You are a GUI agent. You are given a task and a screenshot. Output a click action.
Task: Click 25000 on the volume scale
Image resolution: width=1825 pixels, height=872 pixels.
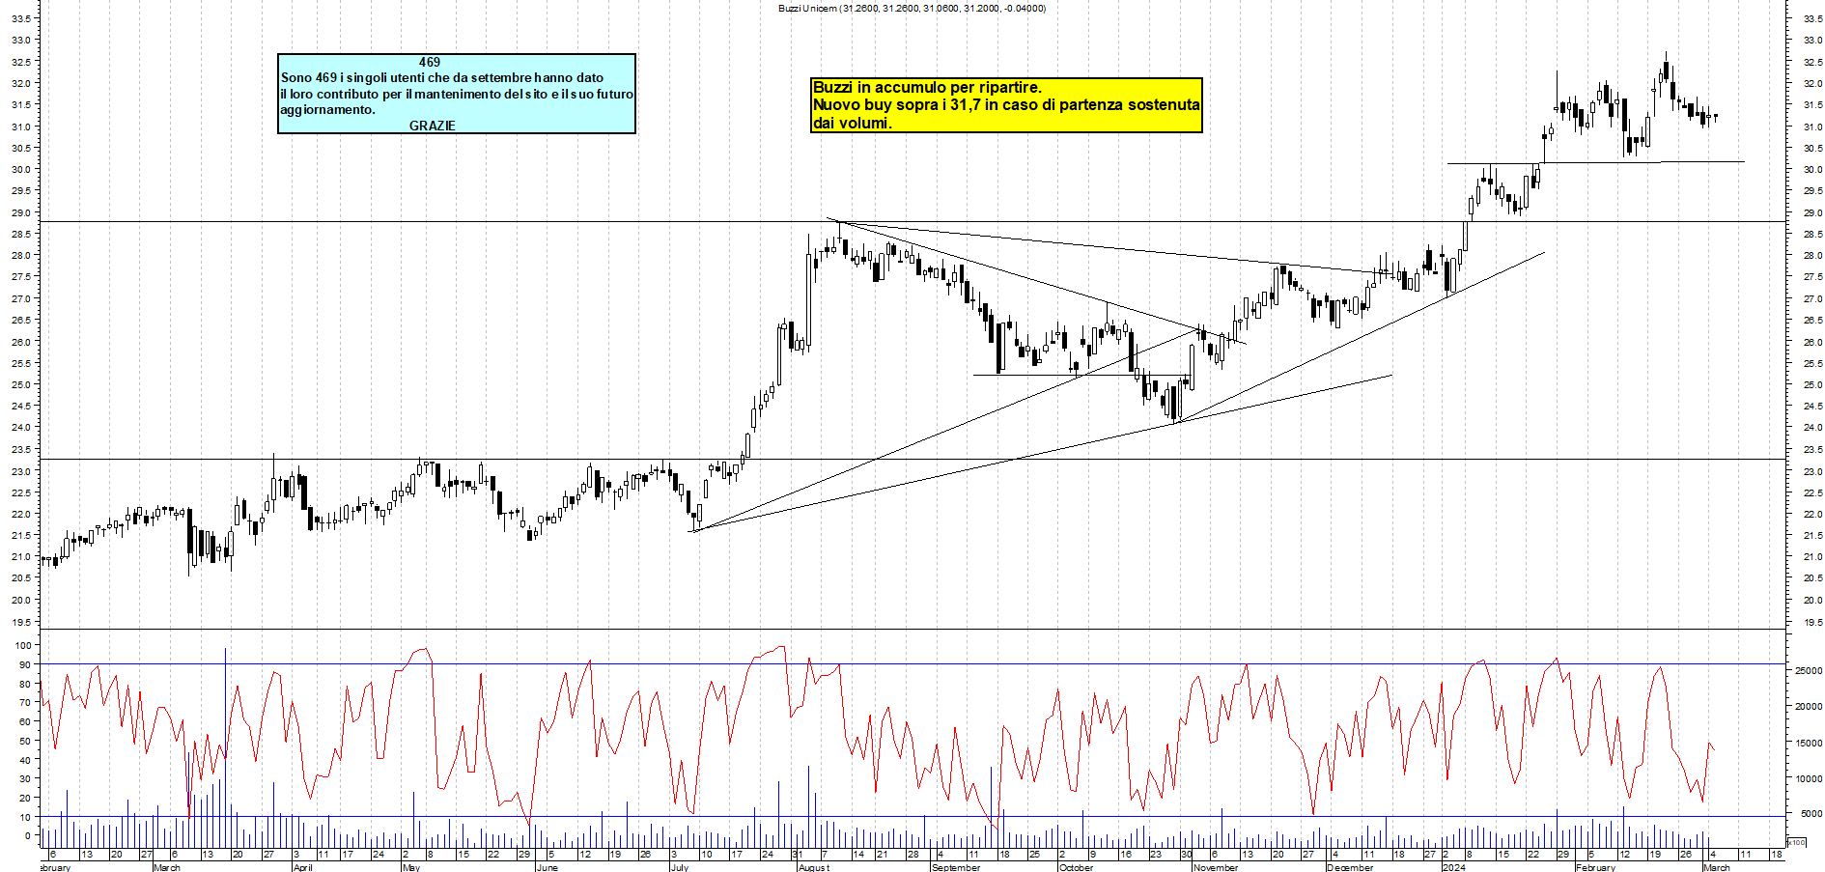point(1808,670)
